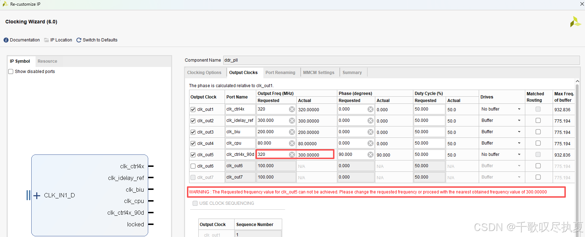This screenshot has height=237, width=585.
Task: Click the clk_ctrl4x_90d port on IP symbol
Action: click(x=125, y=213)
